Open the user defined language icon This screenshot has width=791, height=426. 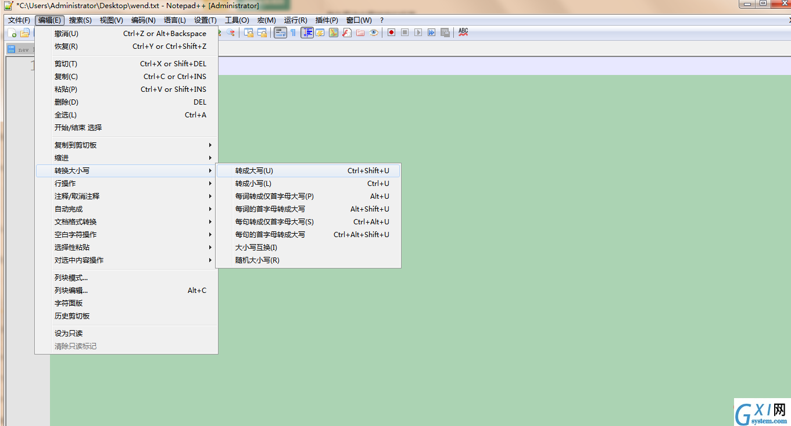(320, 33)
